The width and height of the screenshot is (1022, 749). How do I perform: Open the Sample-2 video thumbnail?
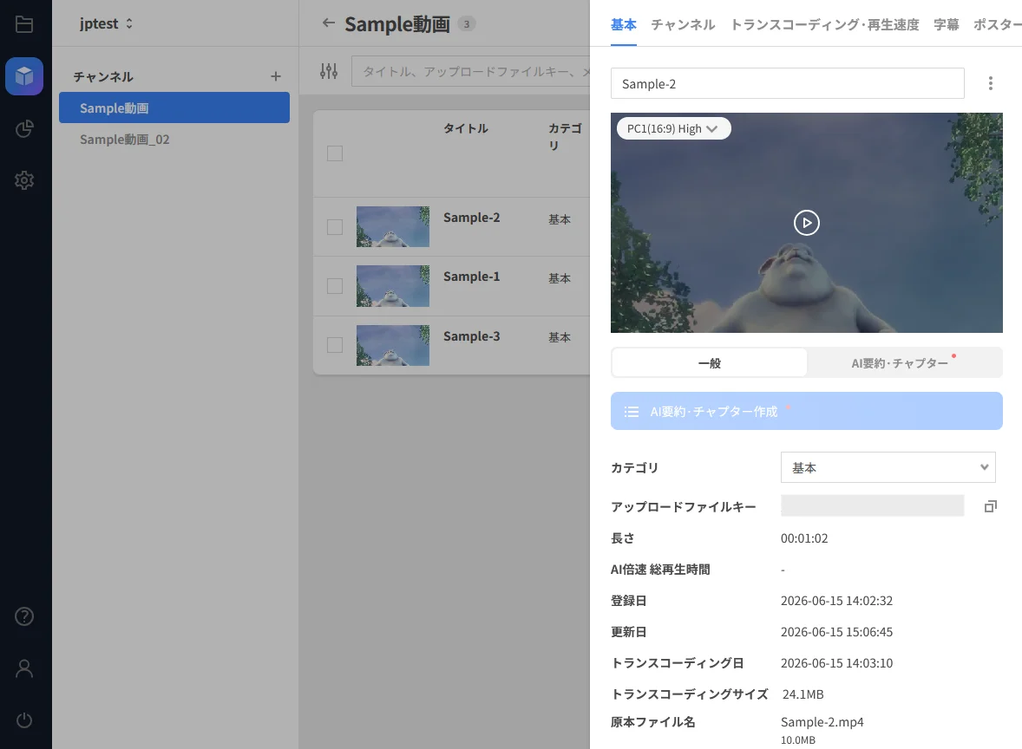point(392,226)
